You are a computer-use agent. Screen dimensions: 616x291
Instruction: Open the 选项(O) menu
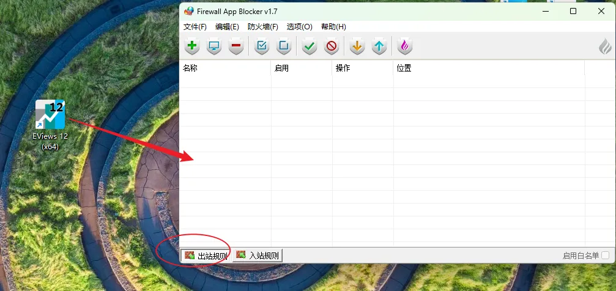(x=299, y=27)
